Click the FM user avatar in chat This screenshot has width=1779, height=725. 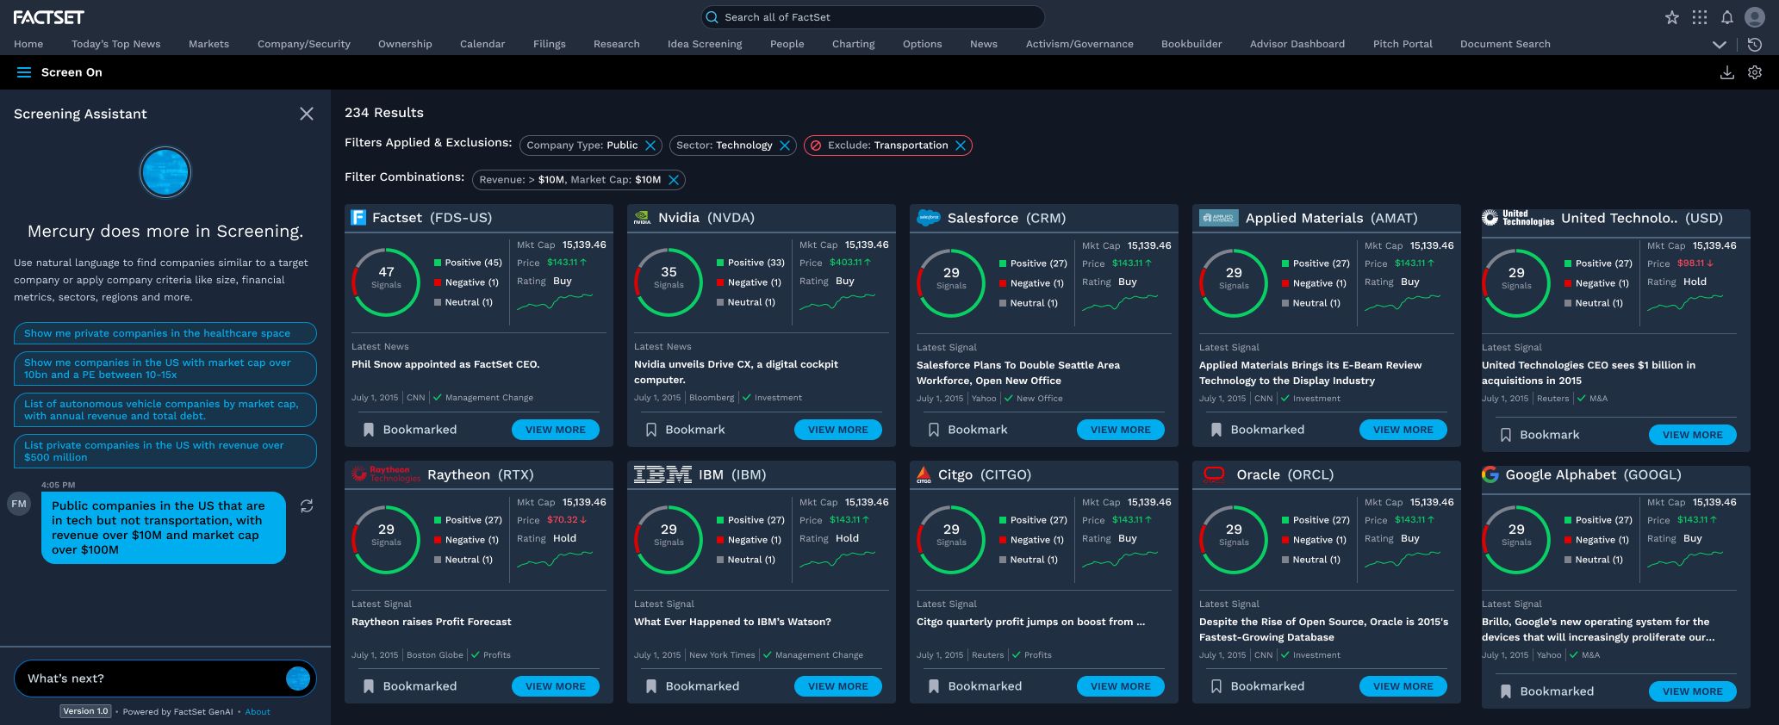pyautogui.click(x=19, y=504)
